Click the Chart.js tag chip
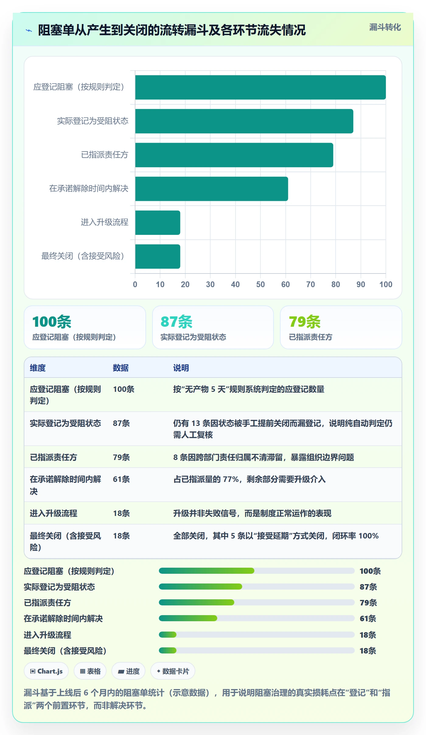The image size is (426, 735). 46,671
